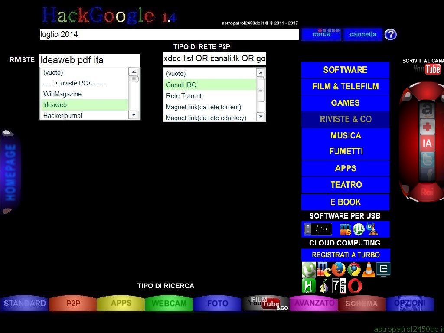Open APPS in the blue category menu
This screenshot has width=444, height=333.
345,169
